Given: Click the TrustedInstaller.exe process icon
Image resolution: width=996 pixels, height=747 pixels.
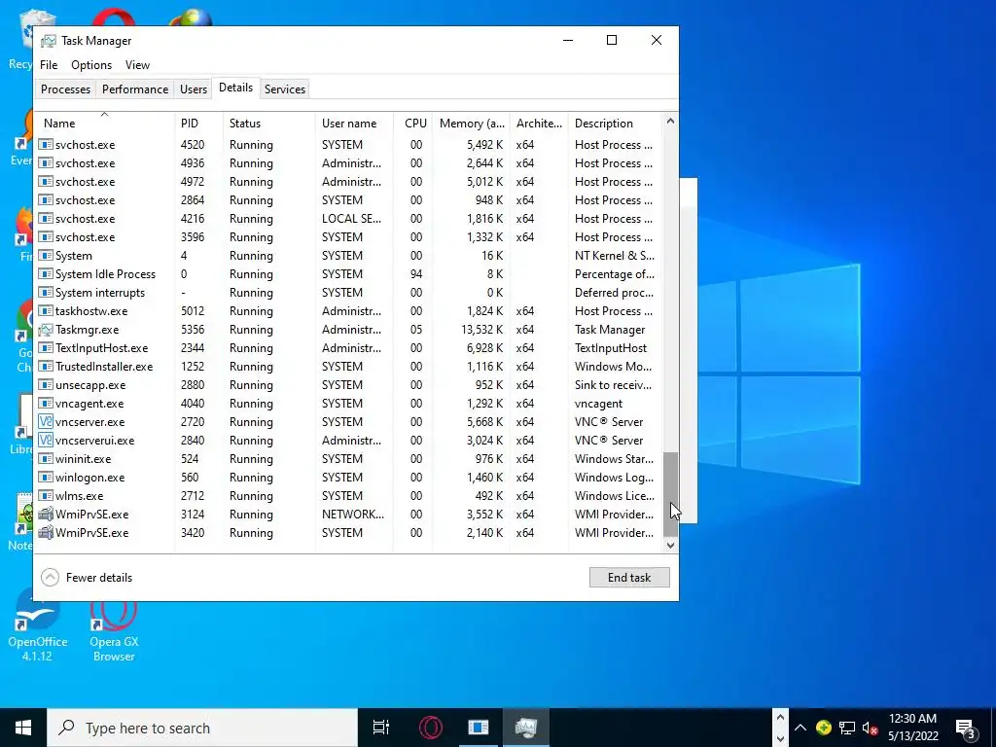Looking at the screenshot, I should pos(45,367).
